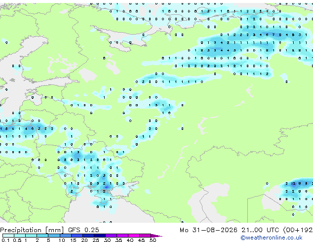Click the '12' precipitation value on the map
The height and width of the screenshot is (242, 313).
tap(293, 184)
